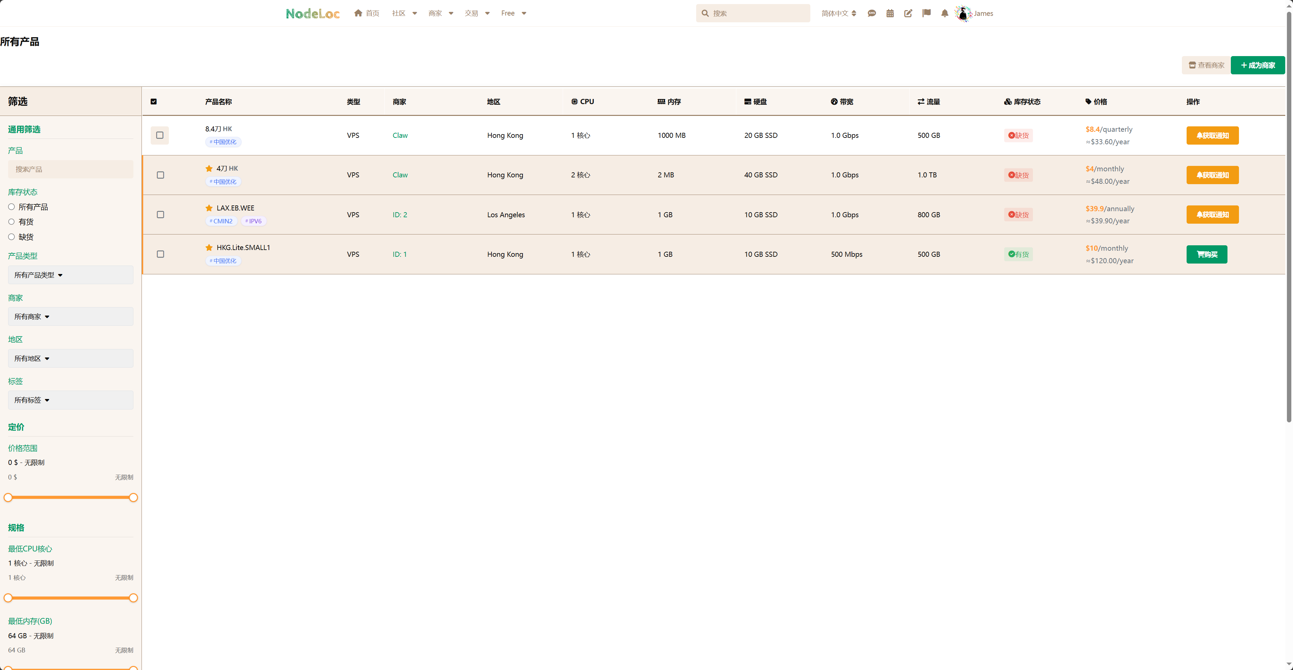Go to 首页 home menu item
This screenshot has height=670, width=1293.
click(x=366, y=13)
